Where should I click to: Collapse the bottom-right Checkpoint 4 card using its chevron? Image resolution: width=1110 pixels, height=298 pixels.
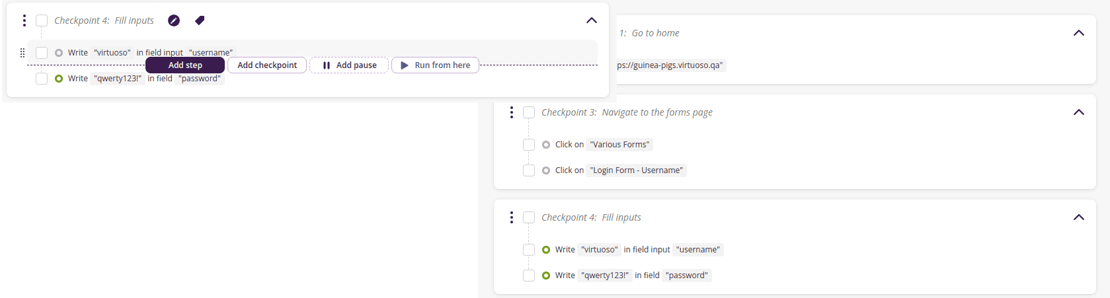(1079, 217)
